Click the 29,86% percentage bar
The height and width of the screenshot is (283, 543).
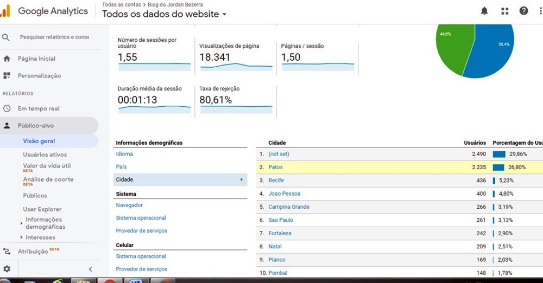pyautogui.click(x=499, y=154)
